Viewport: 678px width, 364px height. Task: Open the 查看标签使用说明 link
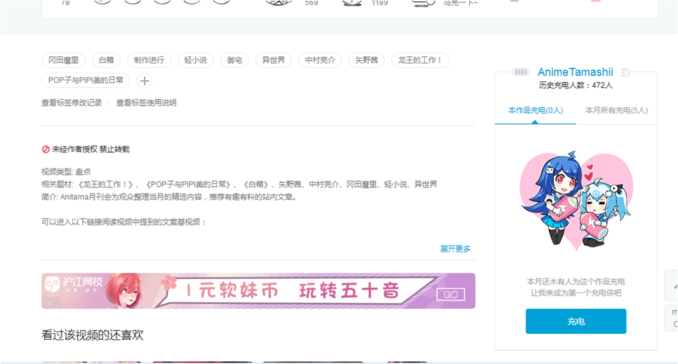click(146, 103)
